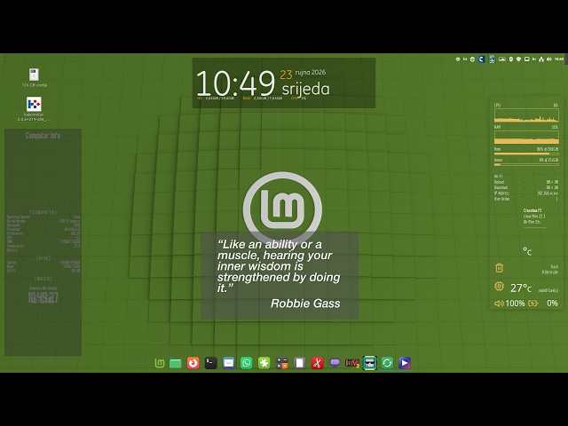Click the trash can icon in right widget
Screen dimensions: 568x426
coord(499,268)
